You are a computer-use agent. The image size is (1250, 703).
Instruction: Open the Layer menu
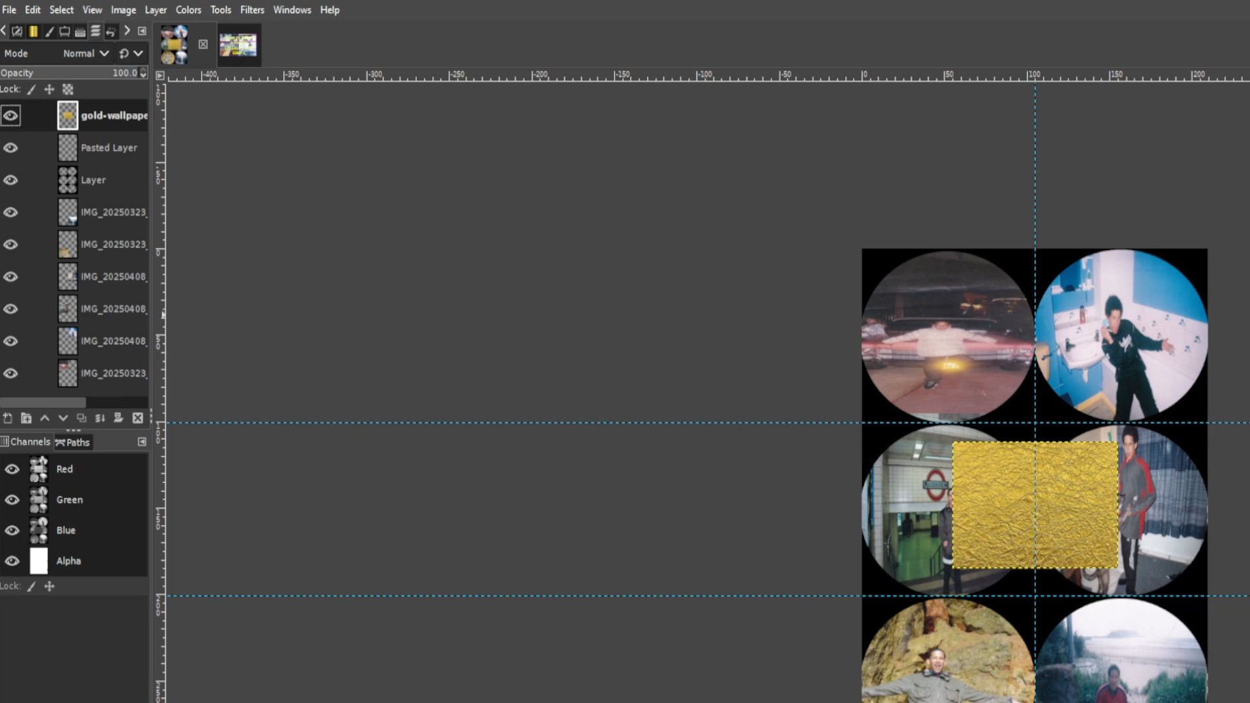tap(156, 10)
